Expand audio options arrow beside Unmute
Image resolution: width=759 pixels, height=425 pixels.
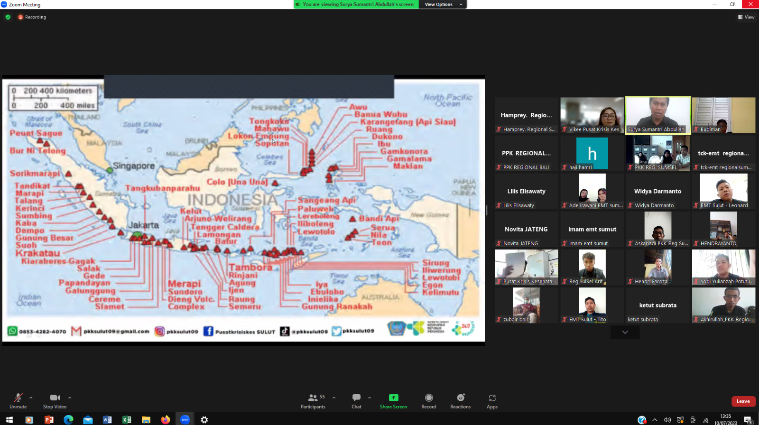click(x=31, y=398)
